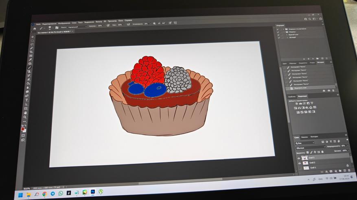Delete layer with Layers panel trash
Image resolution: width=357 pixels, height=200 pixels.
[x=349, y=170]
